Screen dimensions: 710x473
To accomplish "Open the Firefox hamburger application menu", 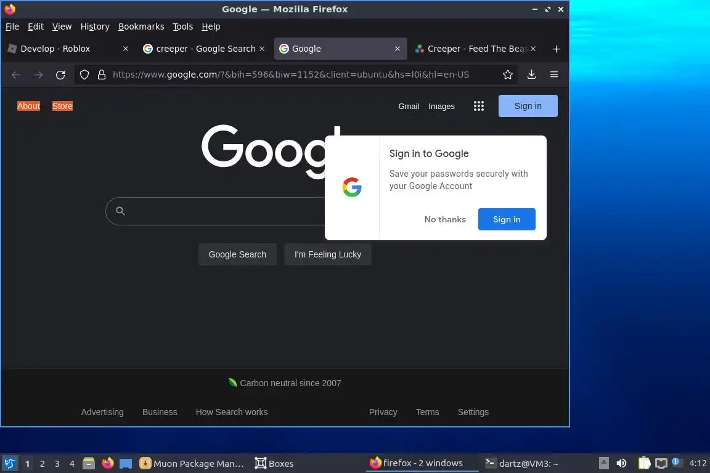I will (x=554, y=75).
